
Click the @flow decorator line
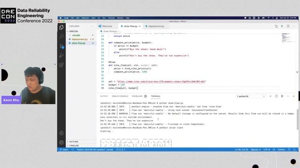coord(112,62)
